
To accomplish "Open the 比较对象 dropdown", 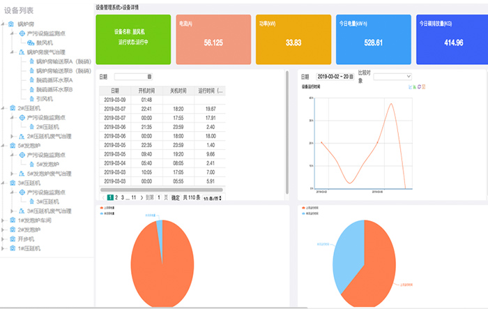I will coord(392,76).
